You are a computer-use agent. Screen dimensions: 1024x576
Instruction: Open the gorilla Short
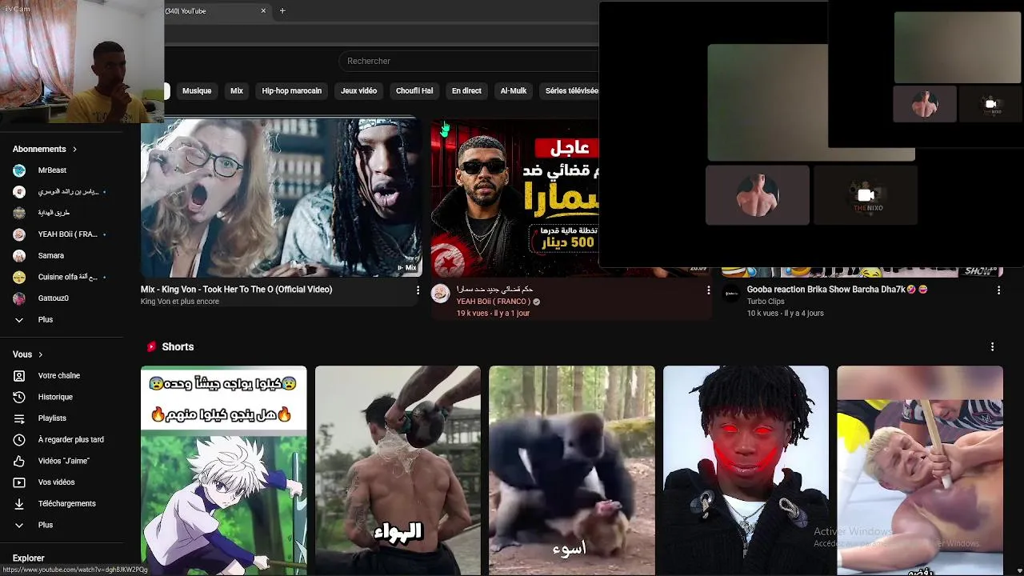point(572,470)
